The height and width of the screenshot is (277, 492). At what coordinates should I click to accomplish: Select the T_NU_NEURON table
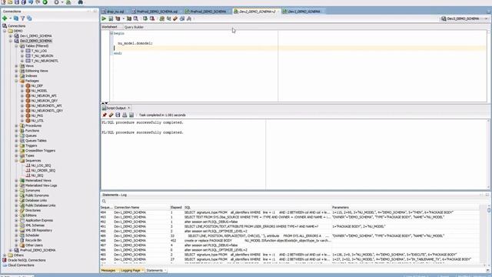[x=42, y=56]
